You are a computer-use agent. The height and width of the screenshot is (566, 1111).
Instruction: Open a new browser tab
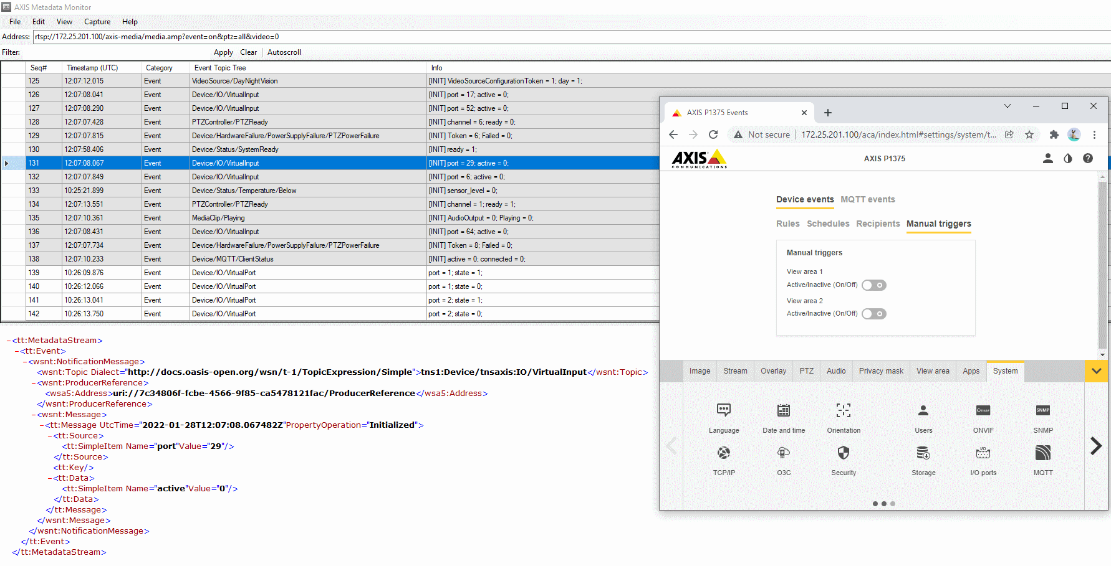[x=828, y=113]
